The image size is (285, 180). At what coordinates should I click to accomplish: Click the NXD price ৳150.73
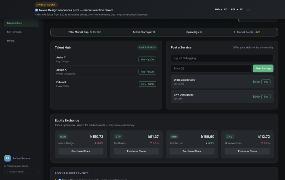point(97,137)
